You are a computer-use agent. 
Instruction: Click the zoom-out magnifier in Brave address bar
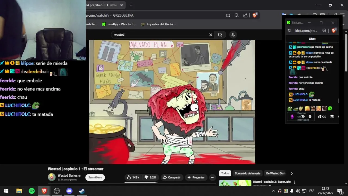click(x=237, y=16)
